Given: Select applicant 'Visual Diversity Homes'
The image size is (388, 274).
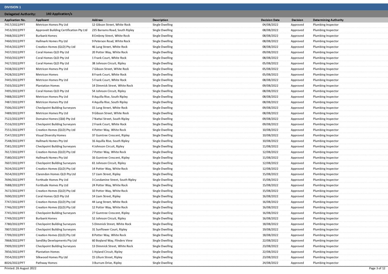Looking at the screenshot, I should pos(51,135).
